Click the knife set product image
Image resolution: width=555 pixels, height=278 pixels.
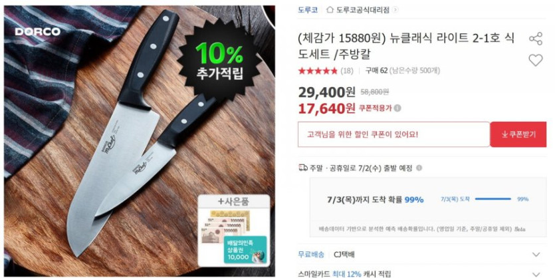tap(140, 141)
